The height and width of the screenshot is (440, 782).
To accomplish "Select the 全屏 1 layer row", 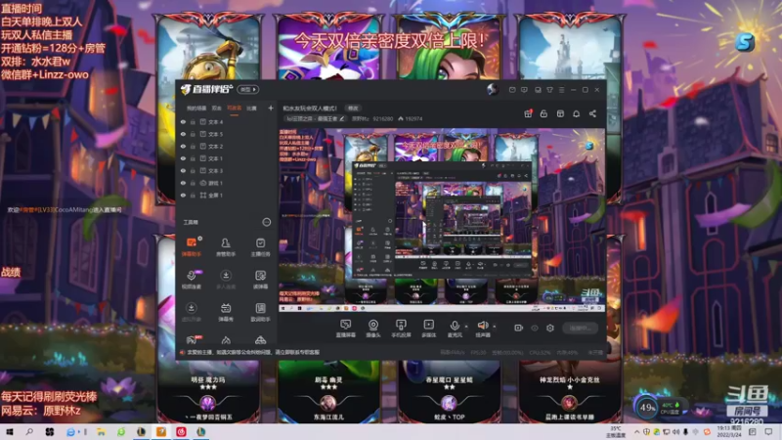I will pyautogui.click(x=226, y=195).
